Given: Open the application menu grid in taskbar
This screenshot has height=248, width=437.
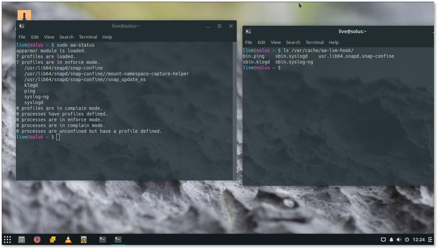Looking at the screenshot, I should 7,240.
